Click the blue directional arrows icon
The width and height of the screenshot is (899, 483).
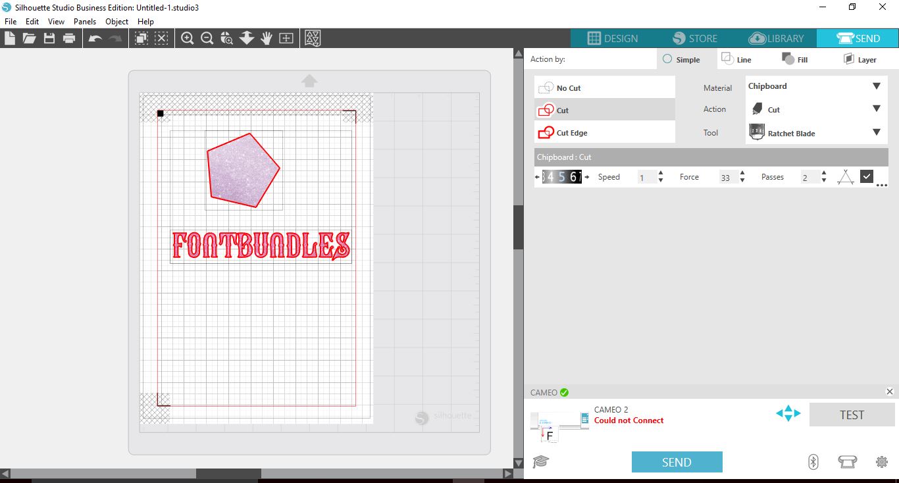[x=788, y=413]
